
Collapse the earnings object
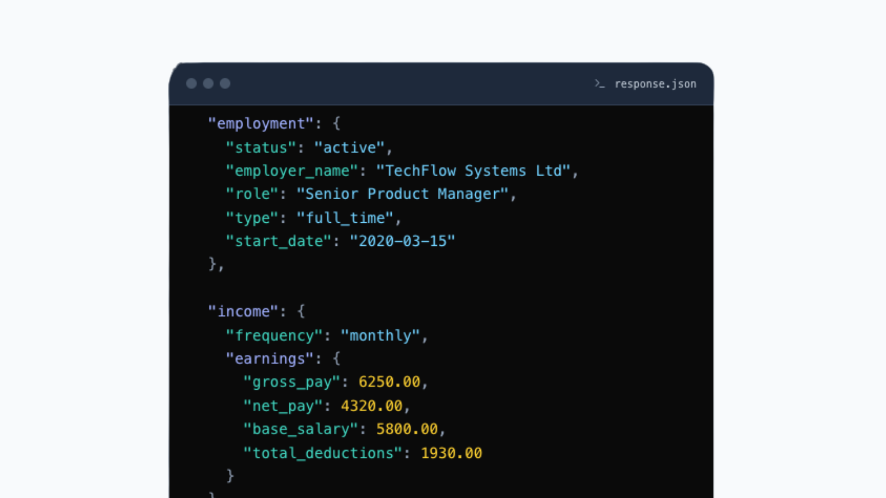click(337, 358)
